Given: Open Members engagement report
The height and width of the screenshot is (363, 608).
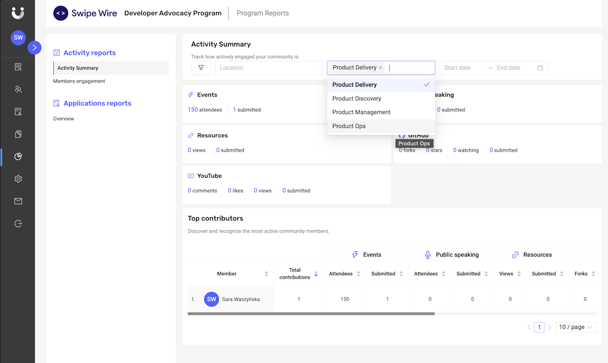Looking at the screenshot, I should pos(79,81).
